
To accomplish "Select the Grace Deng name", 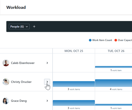I will coord(19,101).
